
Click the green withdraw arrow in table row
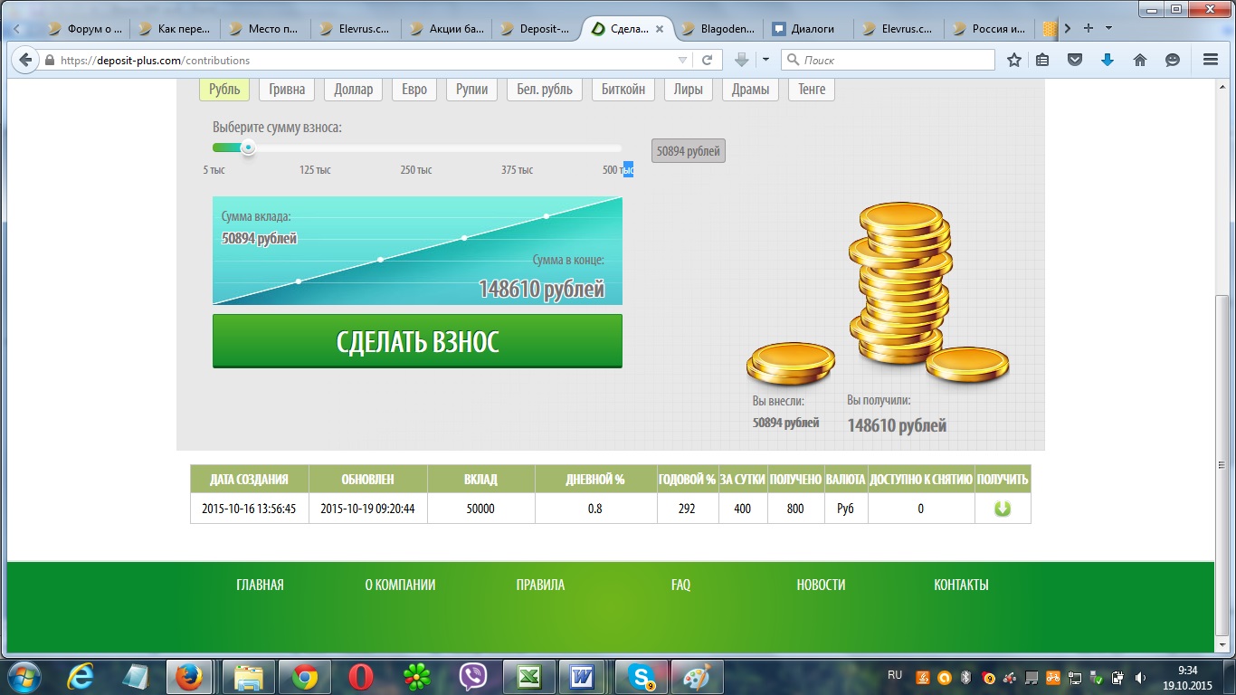pos(1002,509)
